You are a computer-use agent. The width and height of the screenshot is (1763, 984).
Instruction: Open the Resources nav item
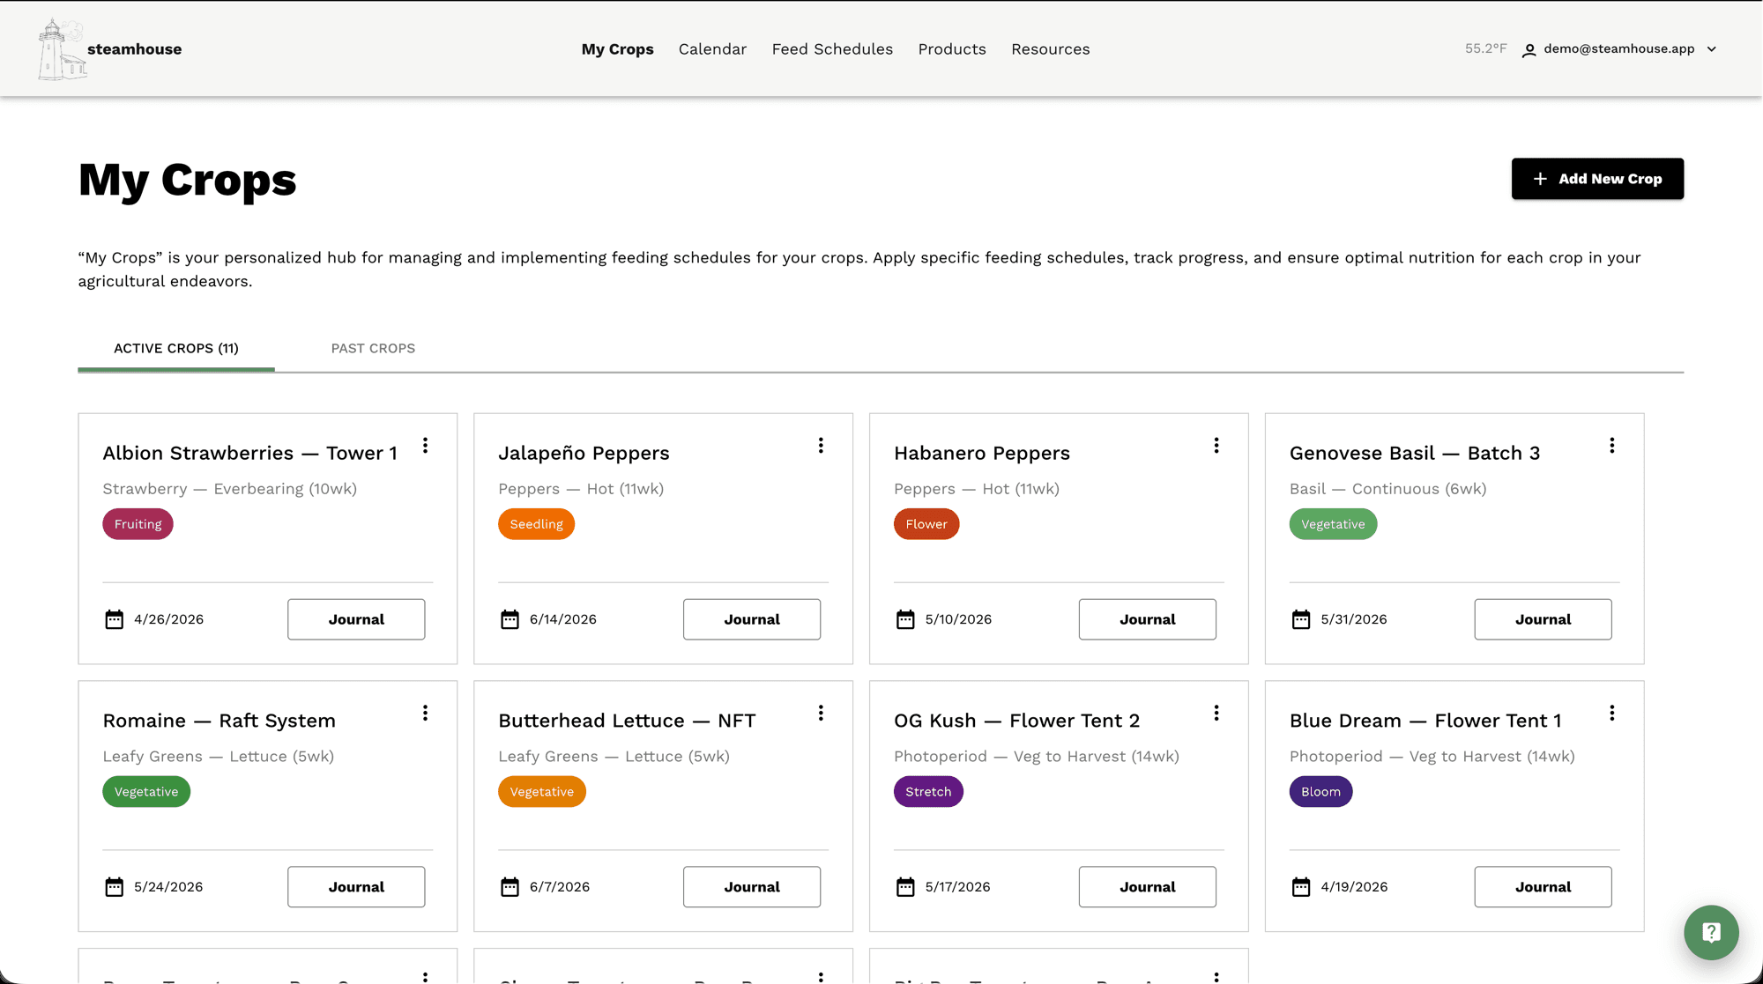1051,49
